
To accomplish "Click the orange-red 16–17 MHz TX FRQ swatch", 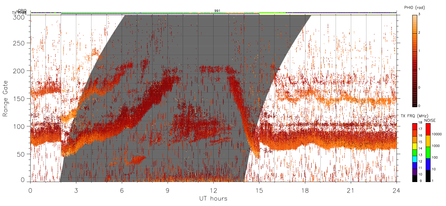I will (415, 133).
